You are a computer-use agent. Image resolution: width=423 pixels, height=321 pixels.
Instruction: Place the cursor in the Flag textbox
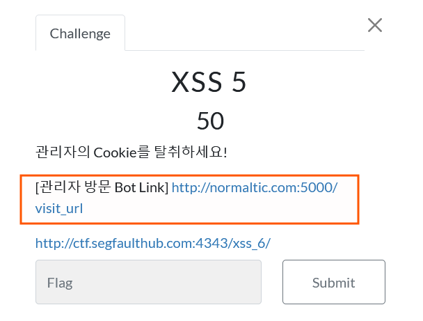(x=148, y=282)
